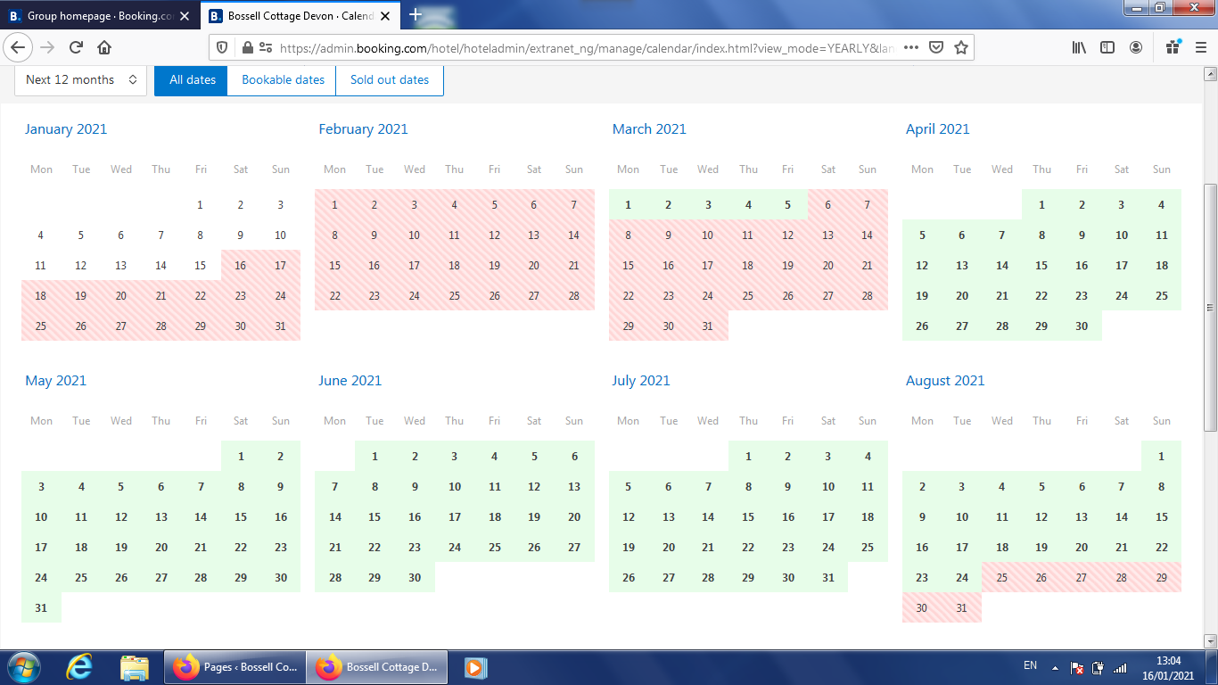
Task: Launch Internet Explorer from the taskbar
Action: pyautogui.click(x=80, y=666)
